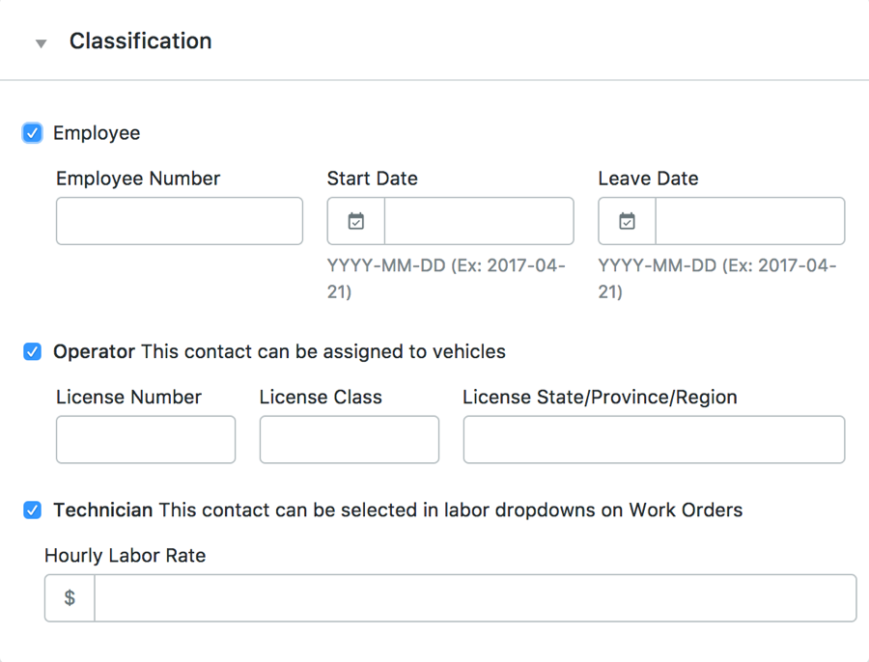Select the License Class input
The width and height of the screenshot is (869, 662).
[x=350, y=439]
